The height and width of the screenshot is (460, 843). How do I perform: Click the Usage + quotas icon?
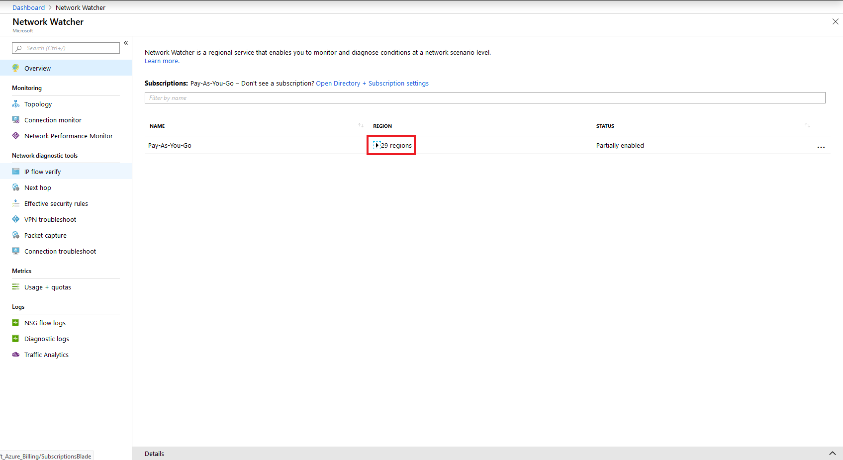point(16,287)
